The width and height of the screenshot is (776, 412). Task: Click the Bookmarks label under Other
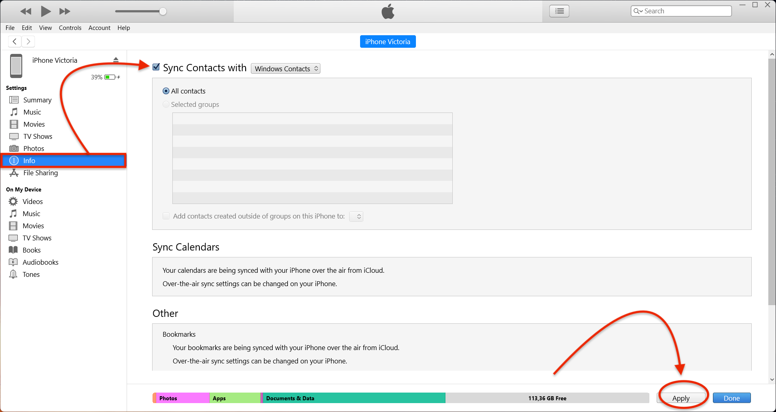(179, 334)
